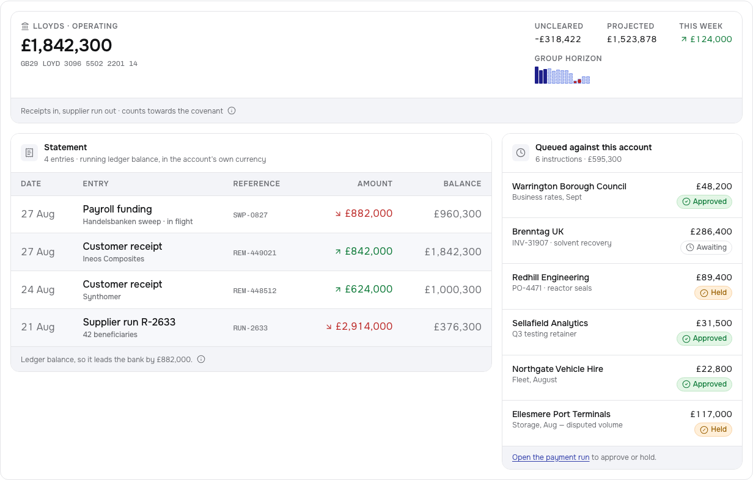Image resolution: width=753 pixels, height=480 pixels.
Task: Click the Entry column header
Action: pyautogui.click(x=96, y=184)
